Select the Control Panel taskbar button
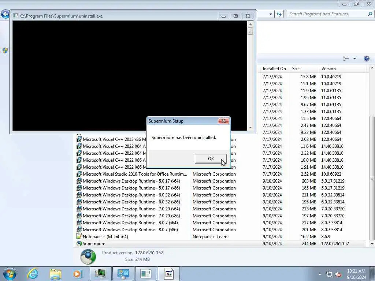The height and width of the screenshot is (281, 375). 123,274
